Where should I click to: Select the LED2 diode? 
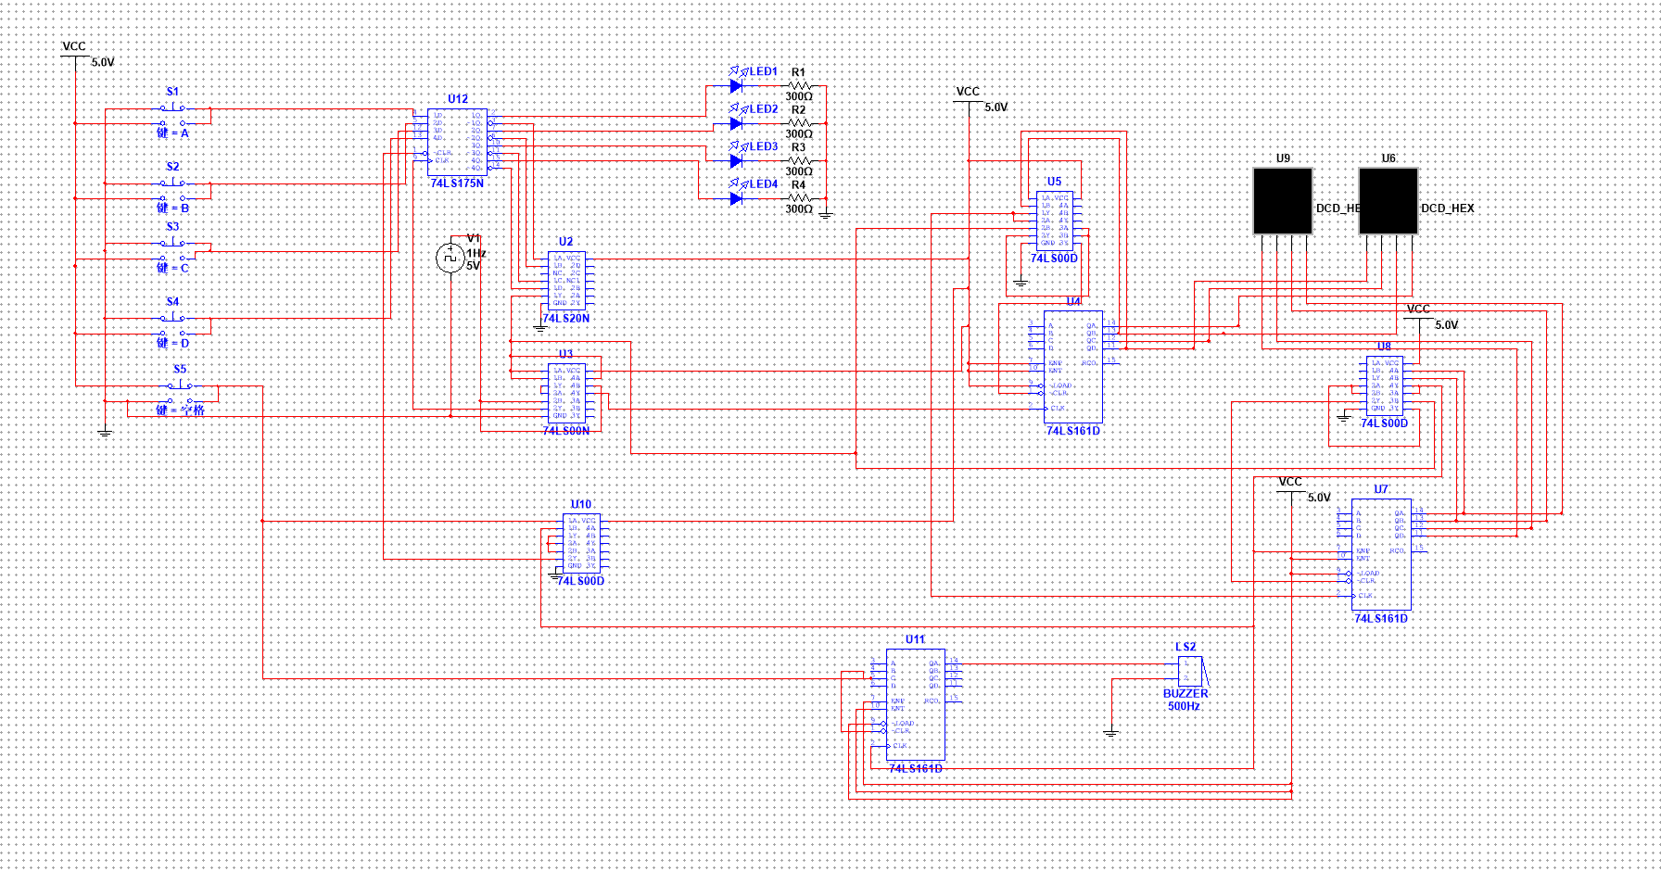pyautogui.click(x=736, y=123)
